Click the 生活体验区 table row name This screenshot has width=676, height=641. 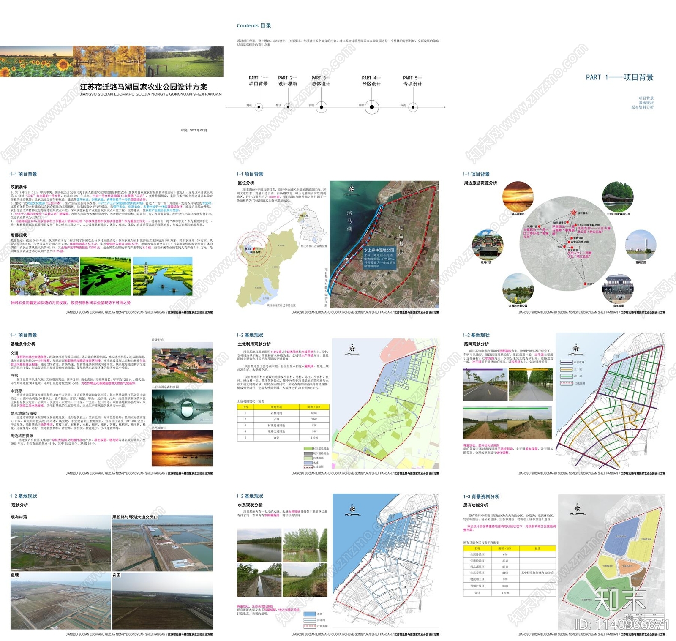click(x=477, y=554)
